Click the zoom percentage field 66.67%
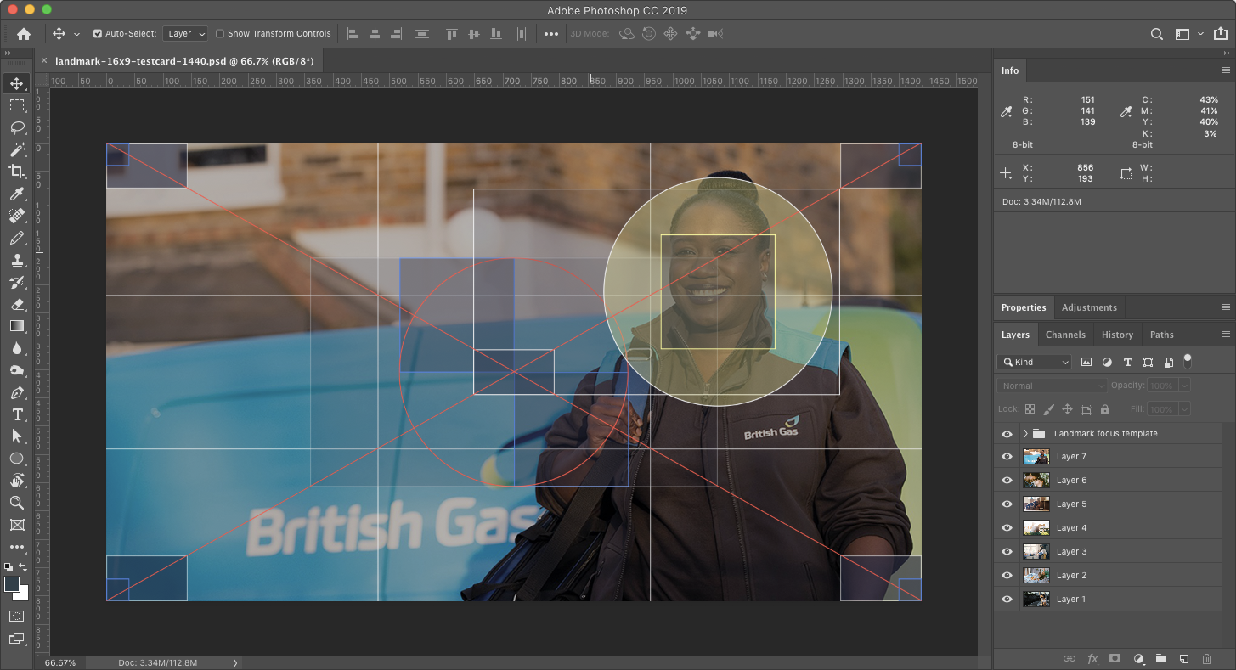This screenshot has height=670, width=1236. 60,663
